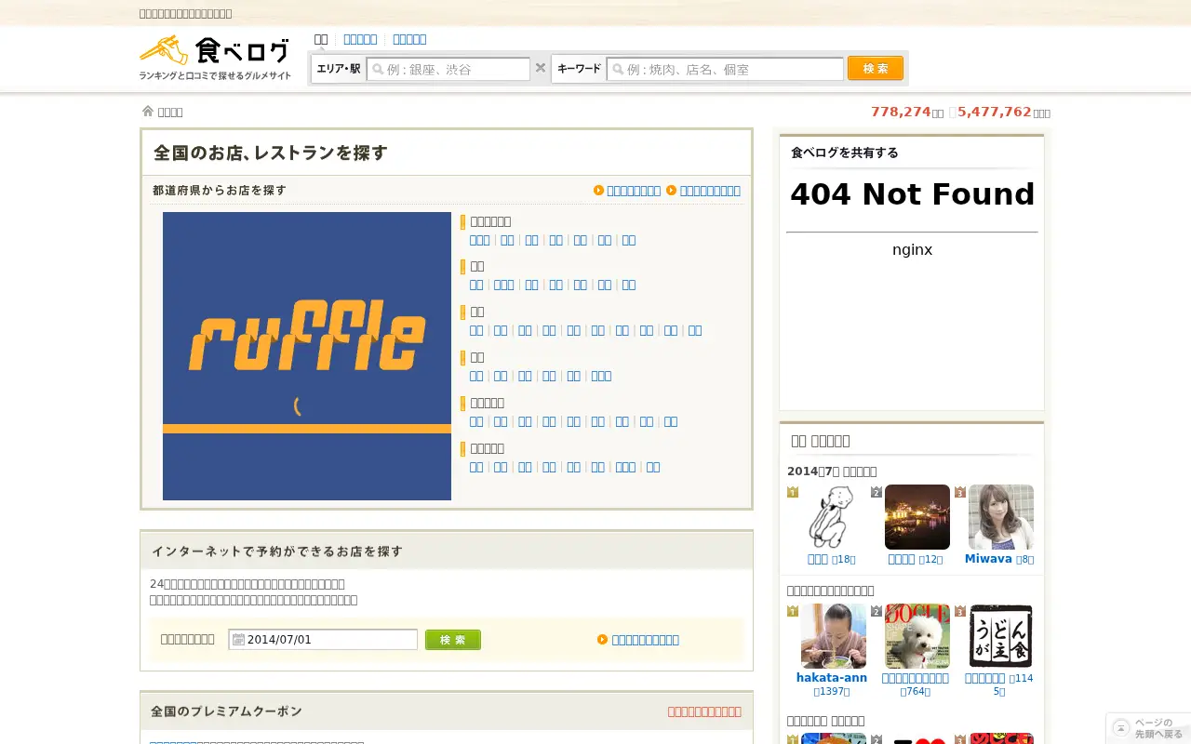
Task: Click the 2014/07/01 date field
Action: (323, 639)
